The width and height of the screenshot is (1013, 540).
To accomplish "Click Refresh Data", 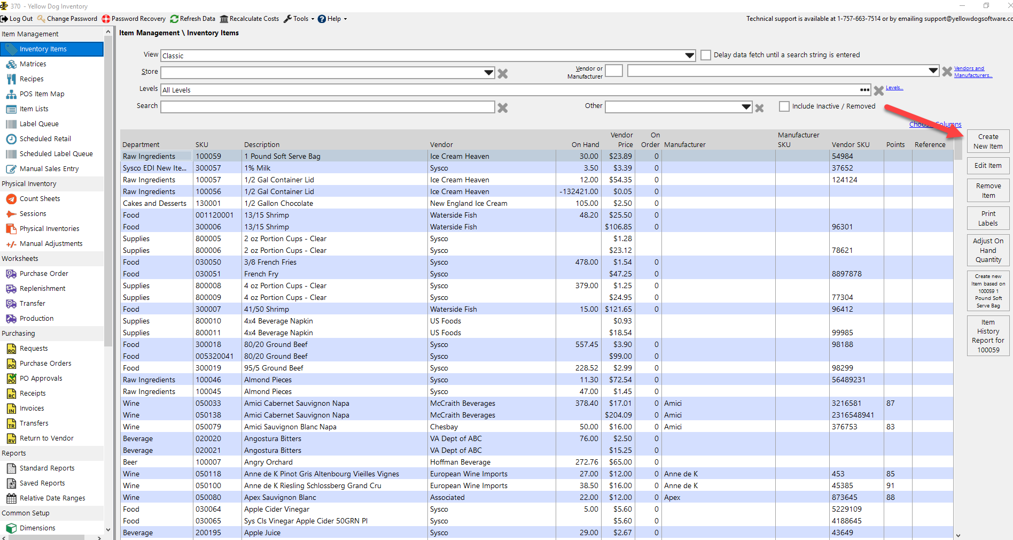I will 193,19.
